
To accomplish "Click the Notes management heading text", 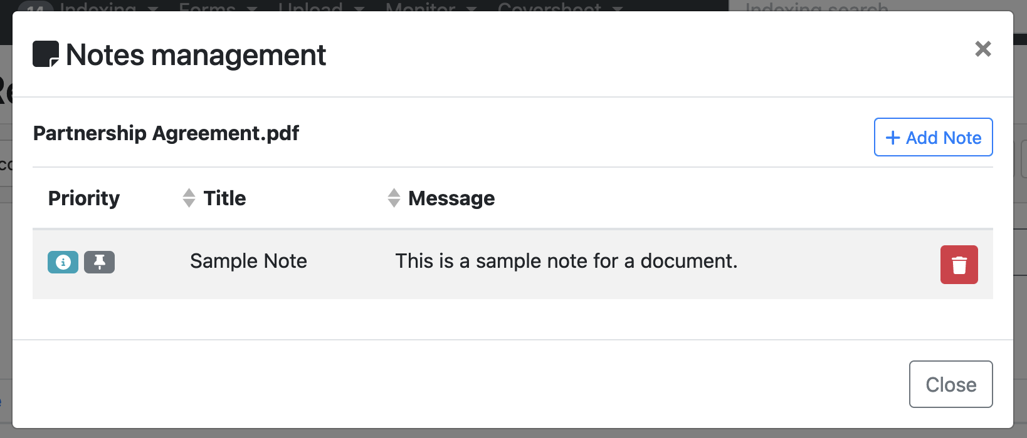I will click(196, 55).
